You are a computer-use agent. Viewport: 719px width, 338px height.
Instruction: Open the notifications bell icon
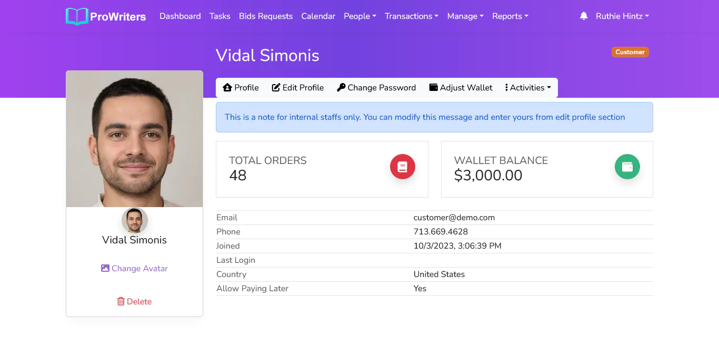pyautogui.click(x=584, y=16)
